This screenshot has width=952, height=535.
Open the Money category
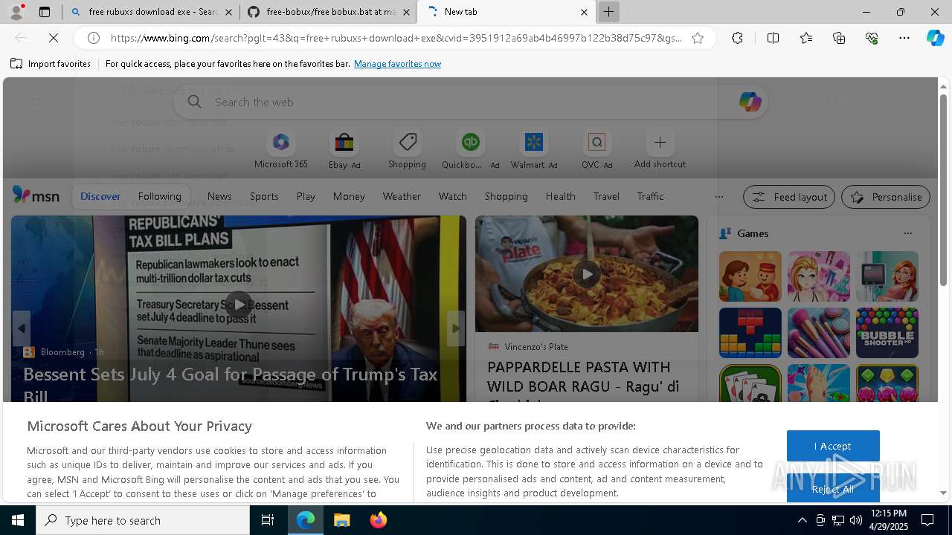pos(349,196)
